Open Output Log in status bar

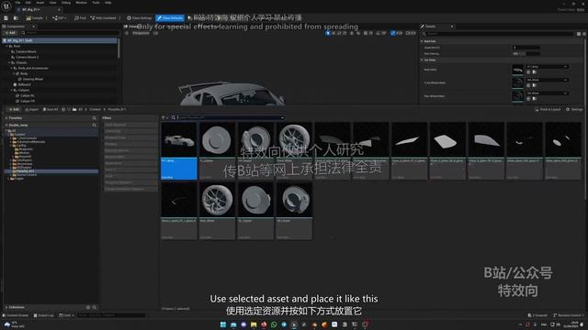tap(43, 315)
